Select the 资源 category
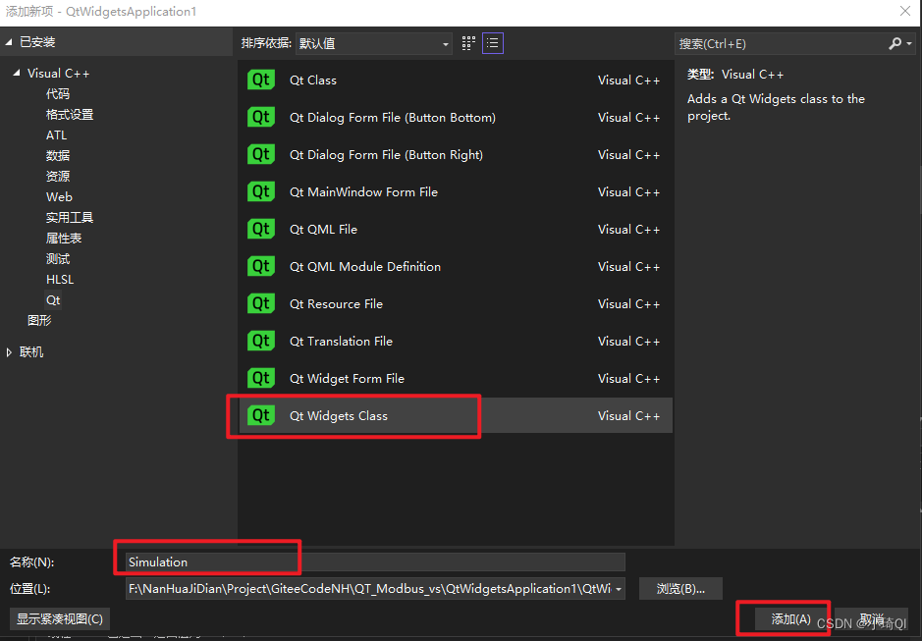 (x=58, y=177)
